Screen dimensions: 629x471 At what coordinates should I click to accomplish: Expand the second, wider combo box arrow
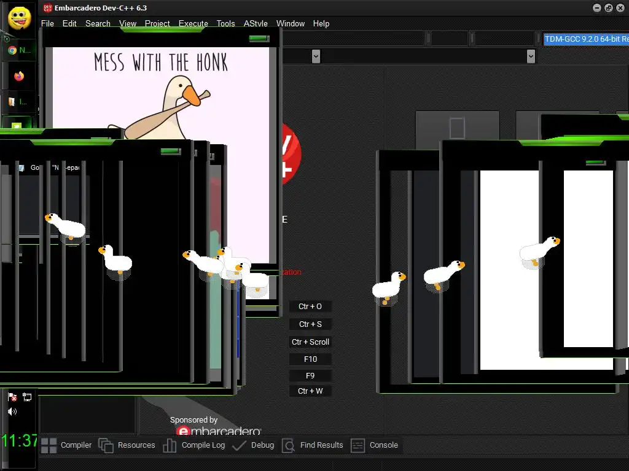tap(531, 56)
